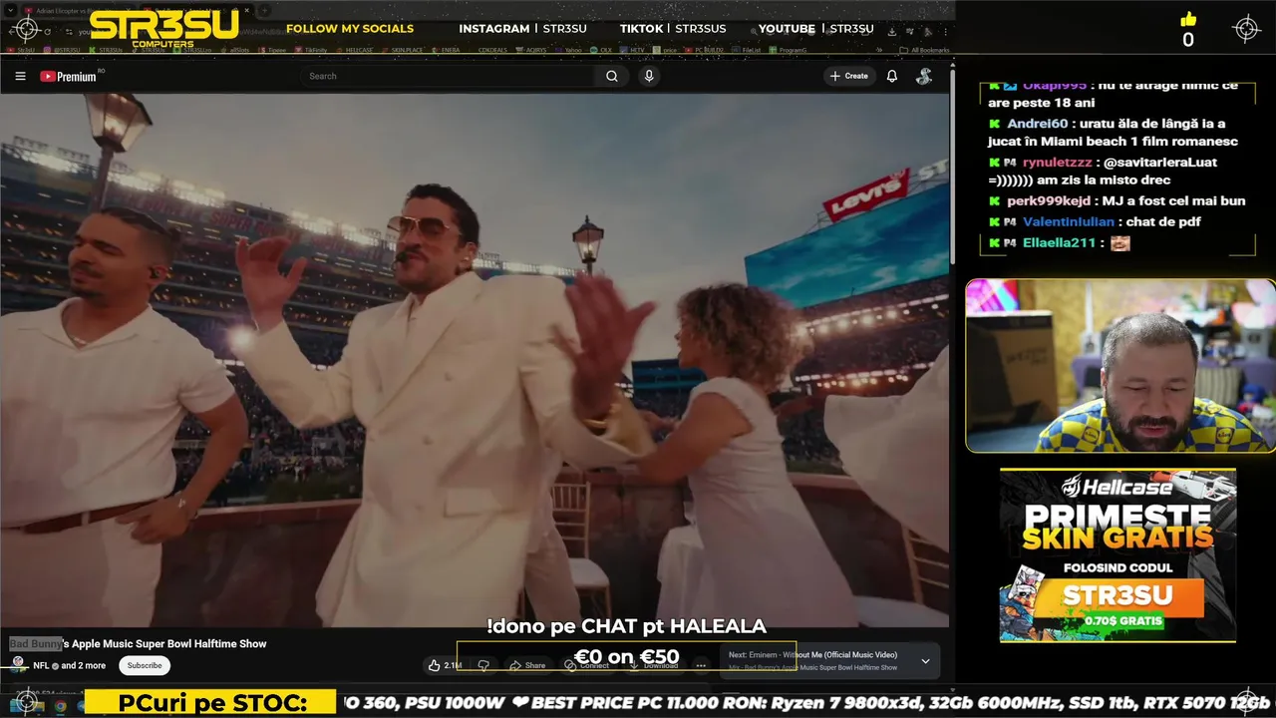The image size is (1276, 718).
Task: Subscribe to the NFL channel
Action: [x=145, y=665]
